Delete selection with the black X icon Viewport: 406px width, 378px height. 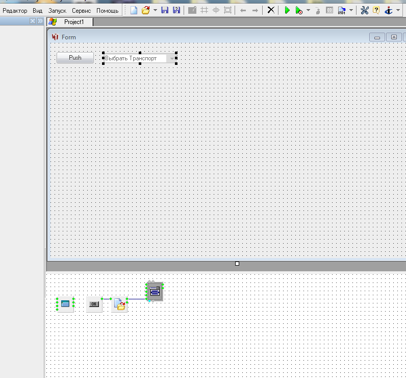(x=271, y=10)
